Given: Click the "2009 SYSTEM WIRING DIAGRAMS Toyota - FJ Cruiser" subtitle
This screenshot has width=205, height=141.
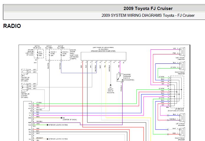Looking at the screenshot, I should [148, 15].
